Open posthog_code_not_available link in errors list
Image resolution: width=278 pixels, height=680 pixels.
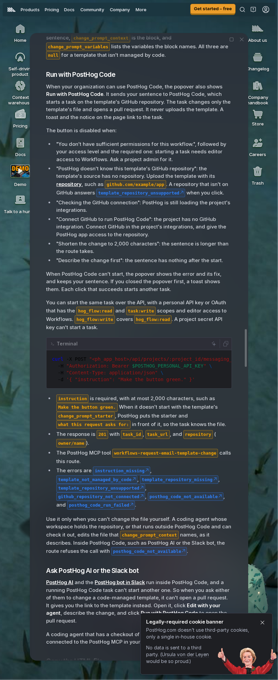click(x=186, y=496)
